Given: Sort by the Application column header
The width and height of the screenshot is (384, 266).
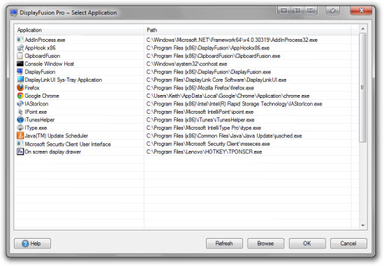Looking at the screenshot, I should pos(79,30).
